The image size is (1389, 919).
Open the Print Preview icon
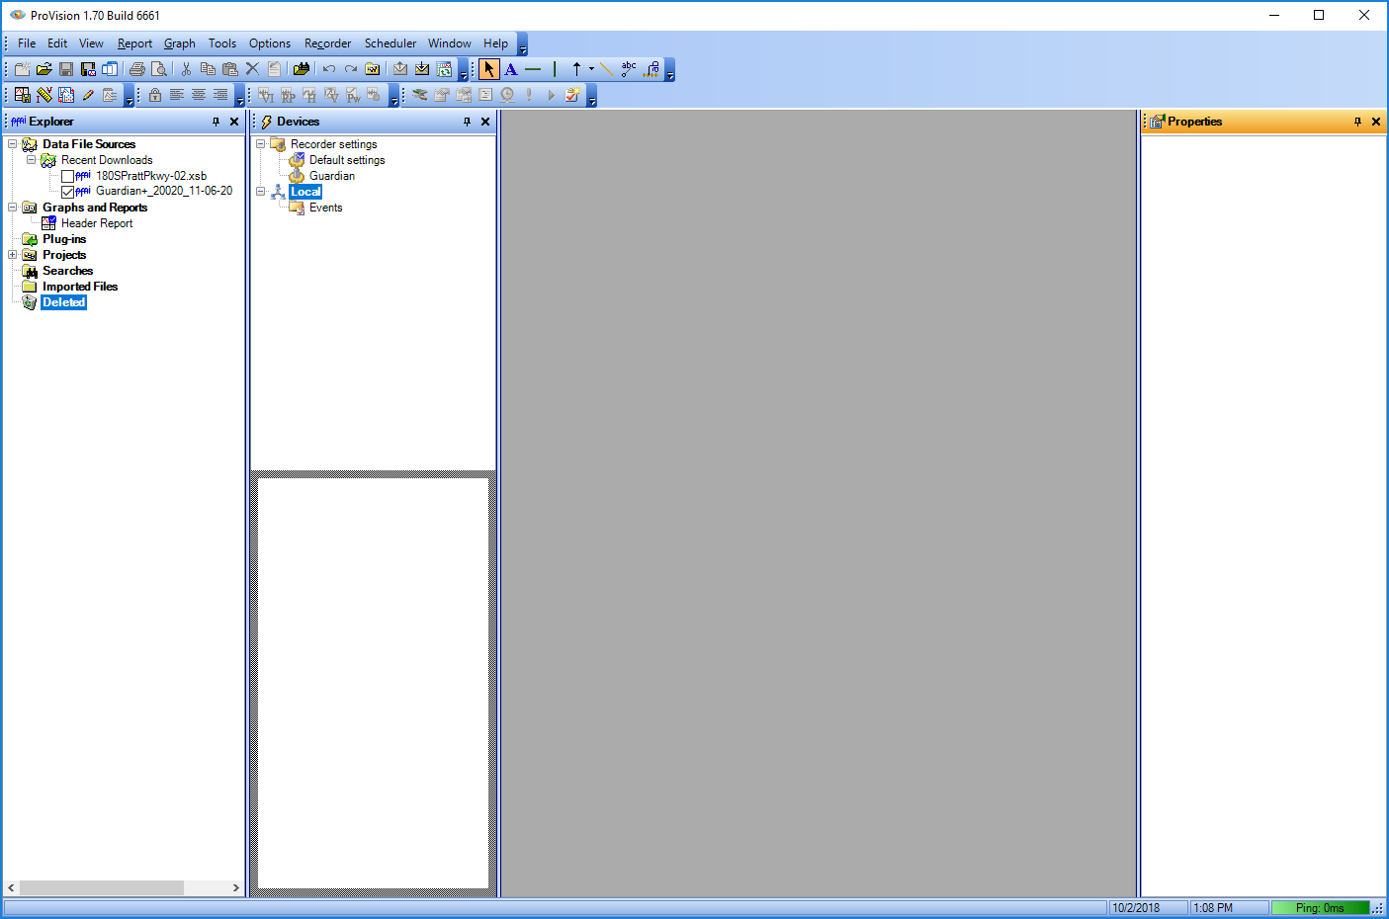[x=159, y=69]
